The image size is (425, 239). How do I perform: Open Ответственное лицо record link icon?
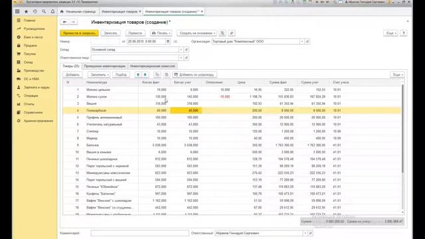pos(186,58)
